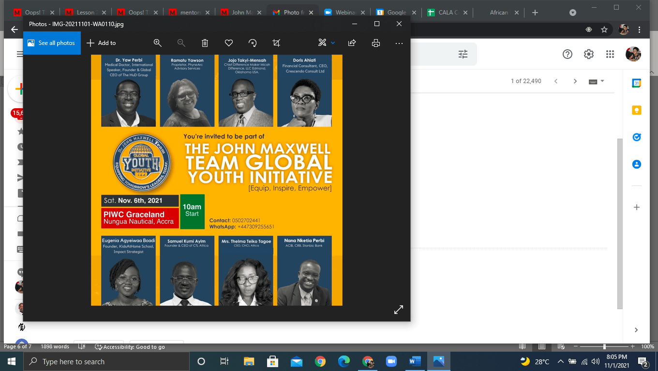Click Word zoom slider
Viewport: 658px width, 371px height.
click(604, 346)
